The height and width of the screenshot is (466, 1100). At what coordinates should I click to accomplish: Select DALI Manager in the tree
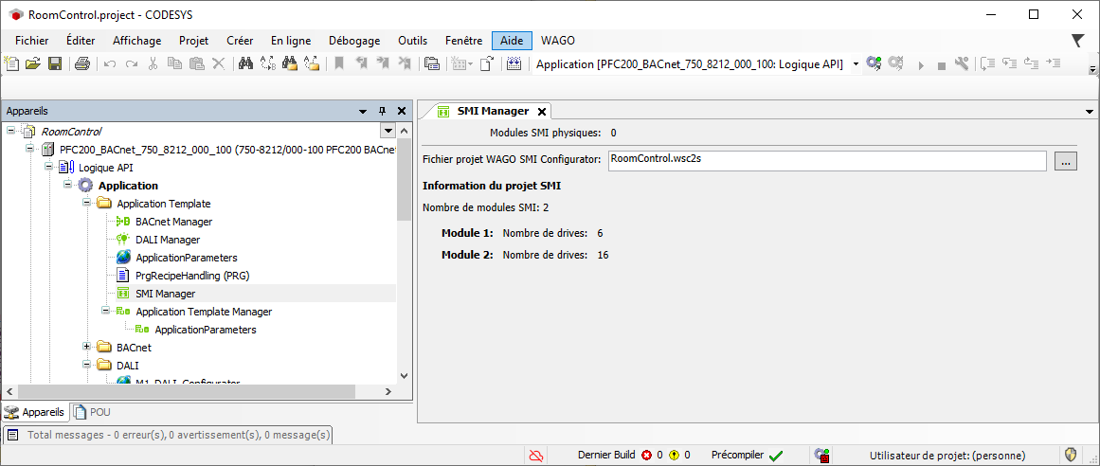coord(168,240)
